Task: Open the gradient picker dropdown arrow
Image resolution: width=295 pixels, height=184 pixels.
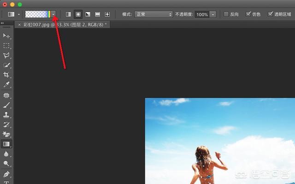Action: [x=53, y=14]
